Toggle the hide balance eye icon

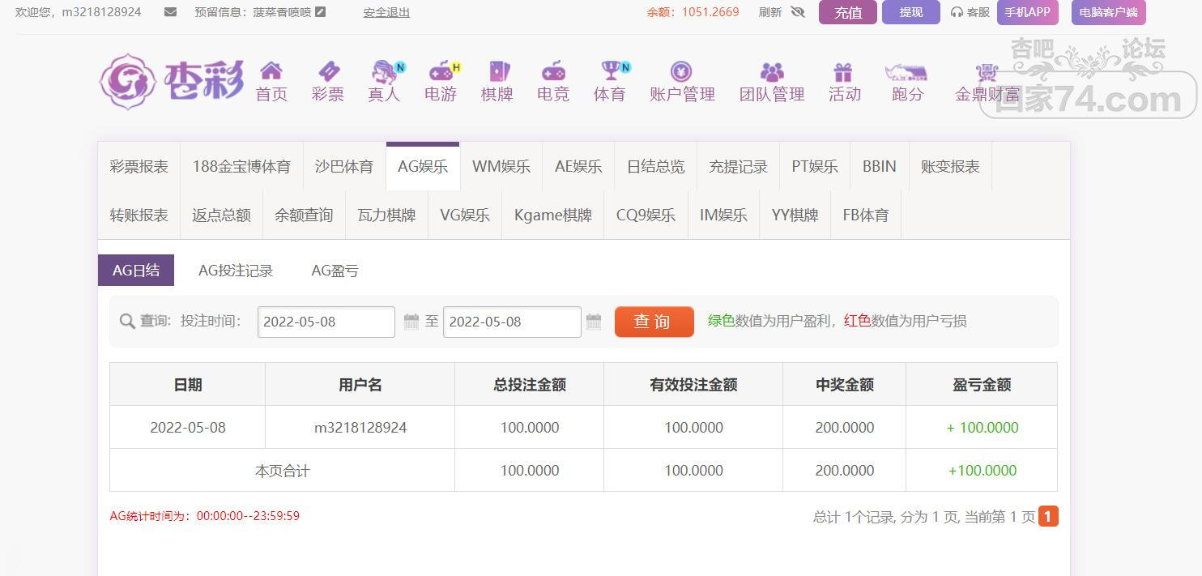[798, 12]
